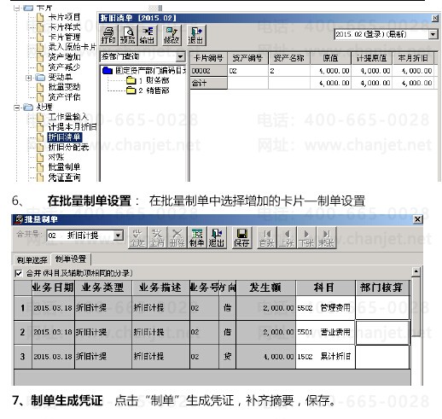Select the 固定资产部门编码目录 root folder
Viewport: 442px width, 419px height.
144,71
